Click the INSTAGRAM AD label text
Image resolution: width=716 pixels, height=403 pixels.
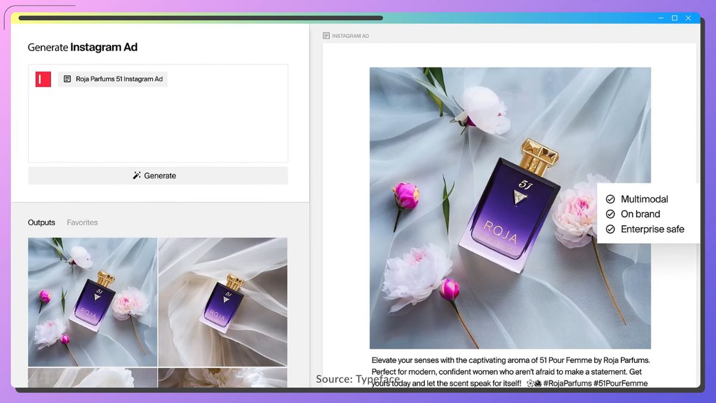(x=350, y=36)
